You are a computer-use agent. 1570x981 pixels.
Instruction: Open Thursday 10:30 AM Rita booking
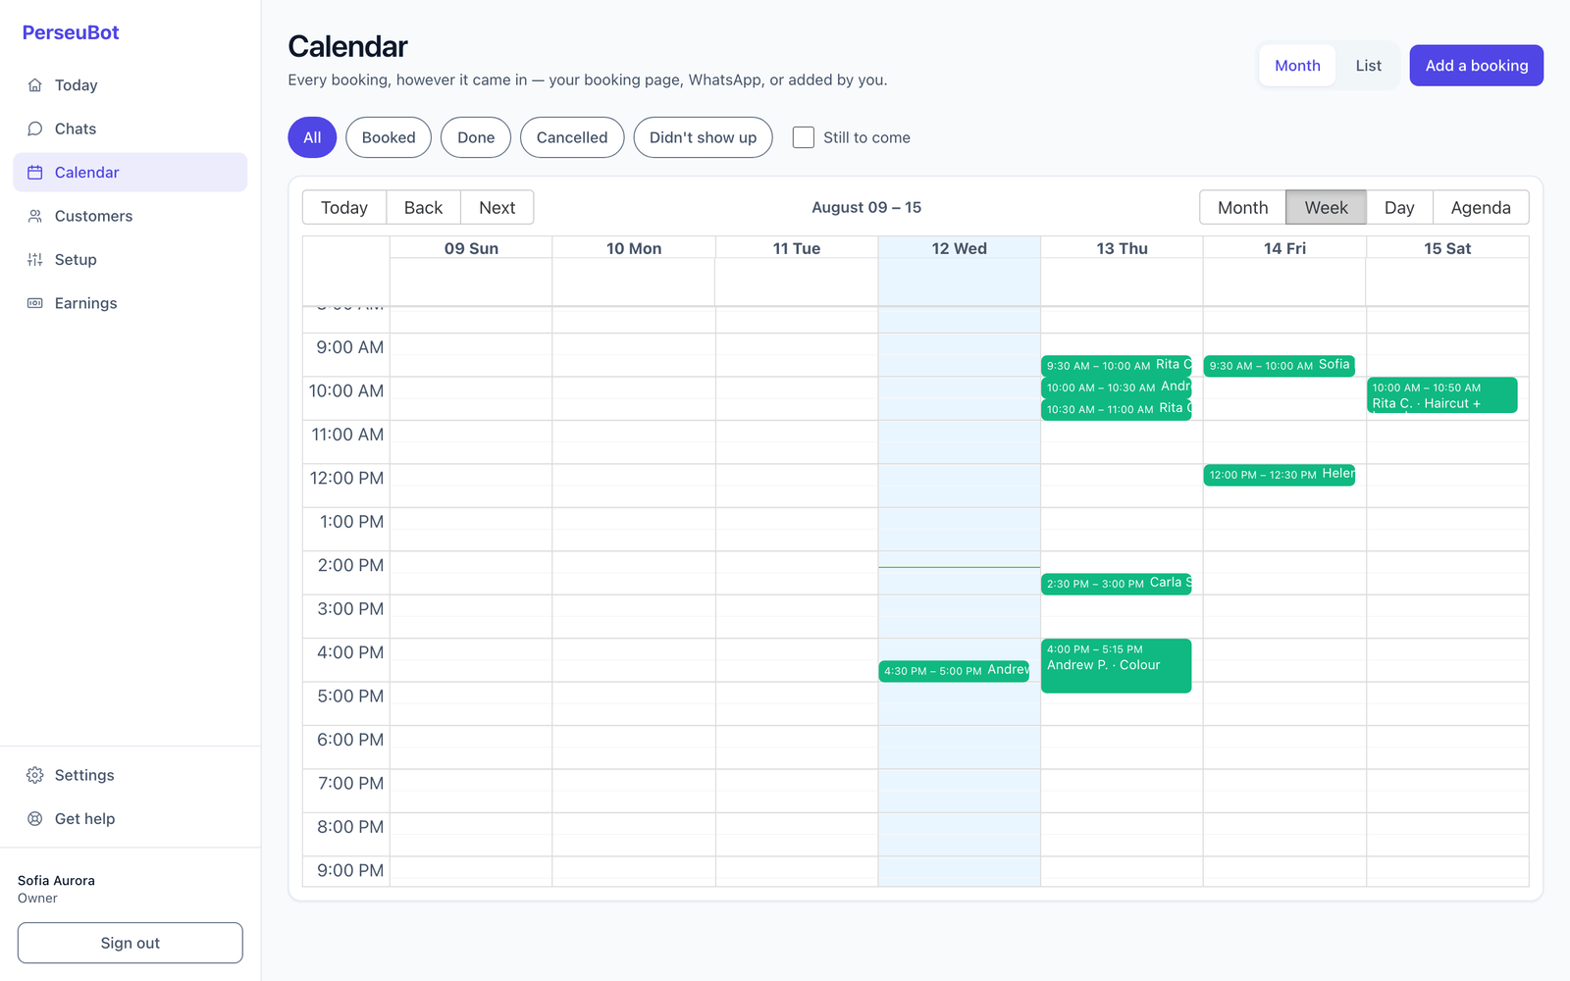1117,409
